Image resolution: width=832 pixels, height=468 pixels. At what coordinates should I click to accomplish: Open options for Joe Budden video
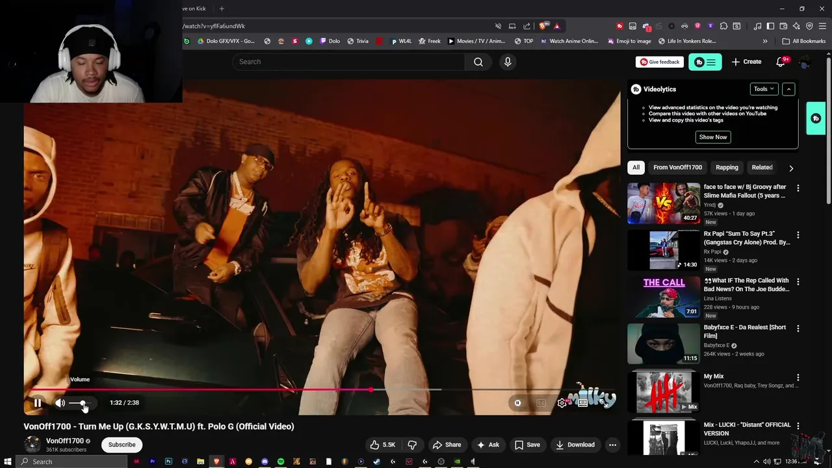798,281
